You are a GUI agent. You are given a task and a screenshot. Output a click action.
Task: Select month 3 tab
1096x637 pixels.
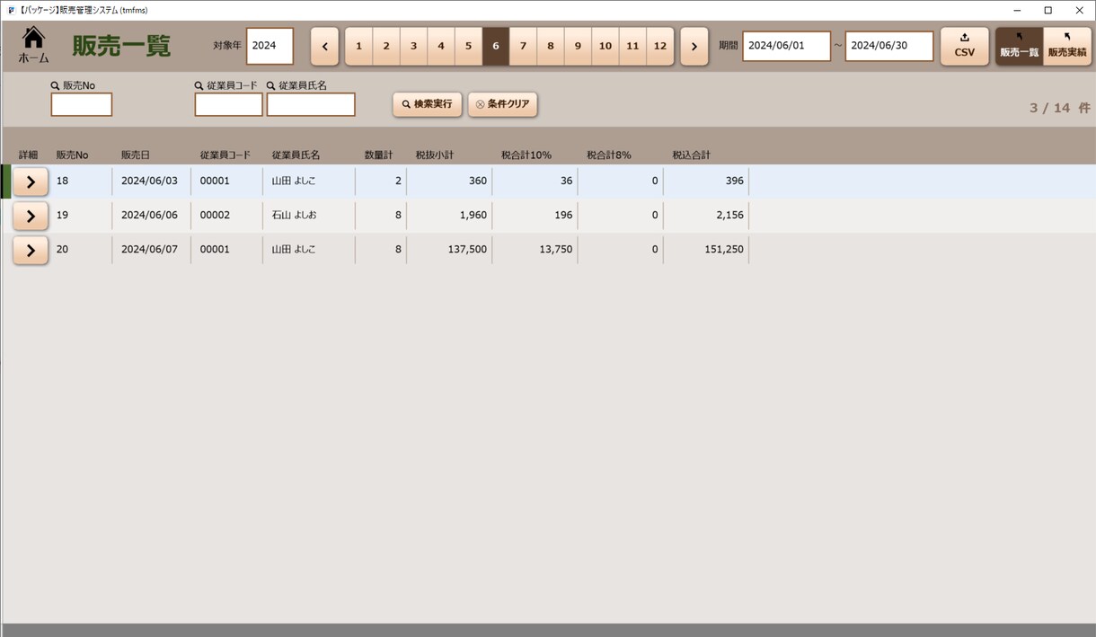pyautogui.click(x=413, y=46)
